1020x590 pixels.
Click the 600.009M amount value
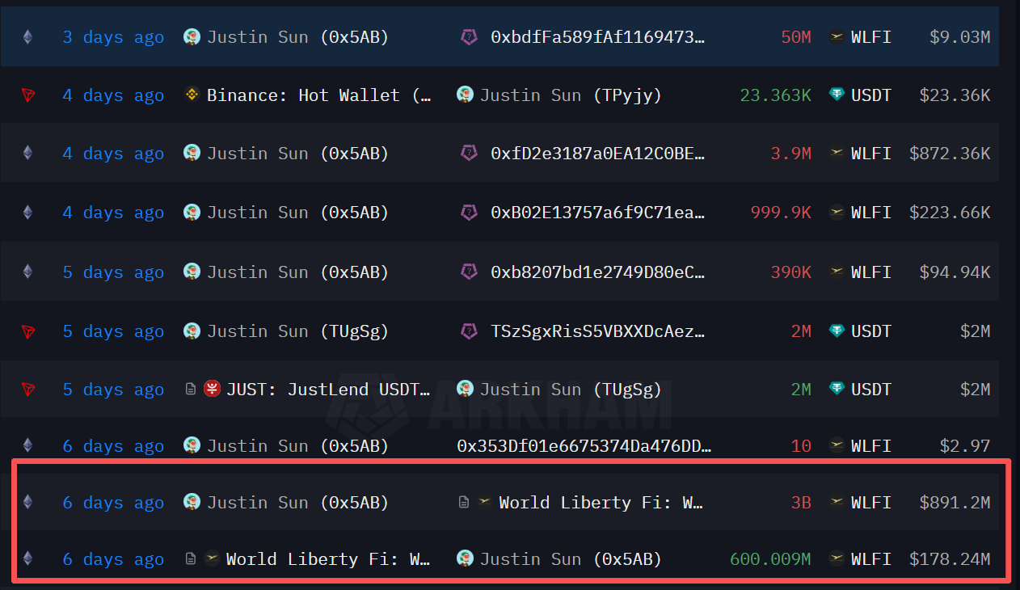pos(770,558)
